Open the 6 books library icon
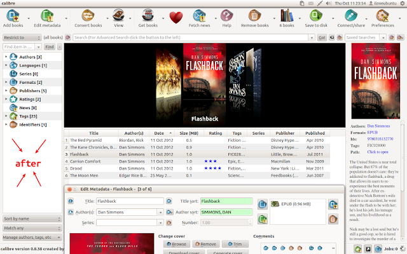Image resolution: width=407 pixels, height=254 pixels. click(287, 15)
